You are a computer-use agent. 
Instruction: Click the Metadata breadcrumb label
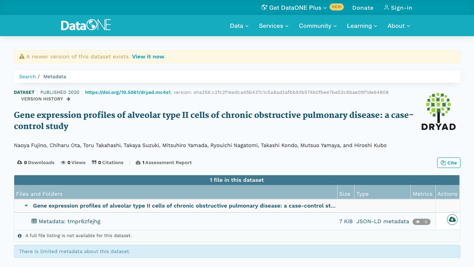point(54,76)
